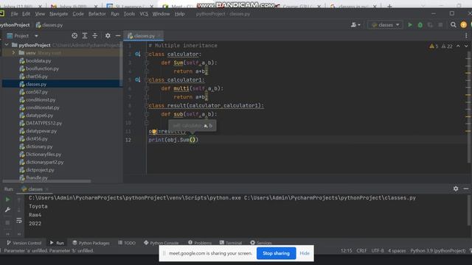This screenshot has width=472, height=265.
Task: Click gutter override icon beside class calculator
Action: pos(138,54)
